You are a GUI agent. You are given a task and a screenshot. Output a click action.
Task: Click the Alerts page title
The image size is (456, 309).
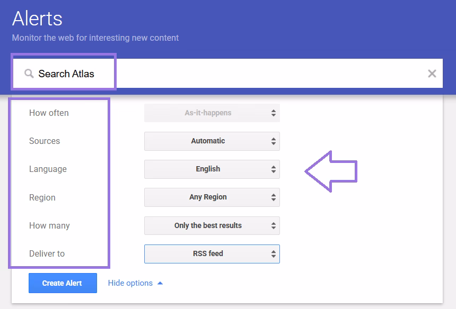(x=37, y=19)
